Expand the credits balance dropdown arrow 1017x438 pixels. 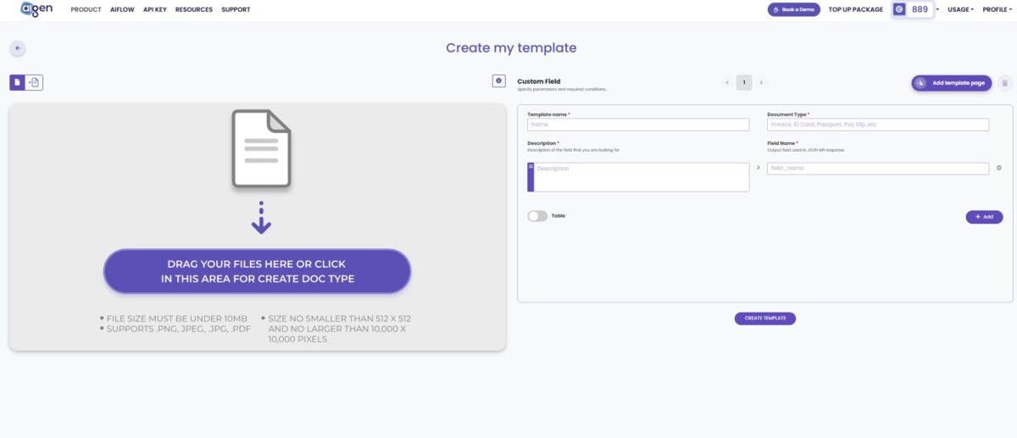[937, 9]
